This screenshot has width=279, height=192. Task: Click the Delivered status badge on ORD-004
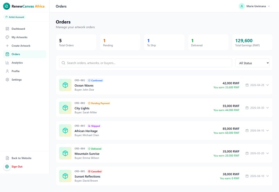pos(94,149)
